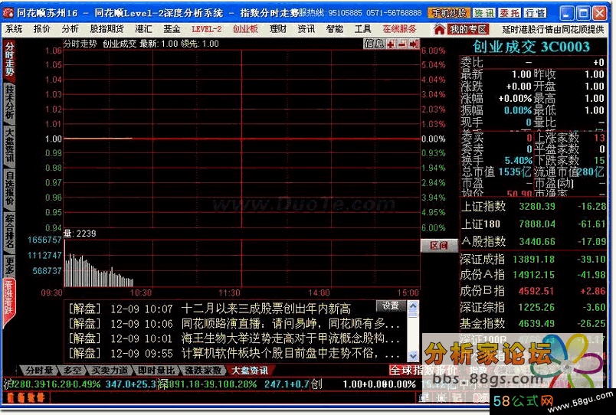Switch to the 买卖力道 bottom tab

point(110,371)
